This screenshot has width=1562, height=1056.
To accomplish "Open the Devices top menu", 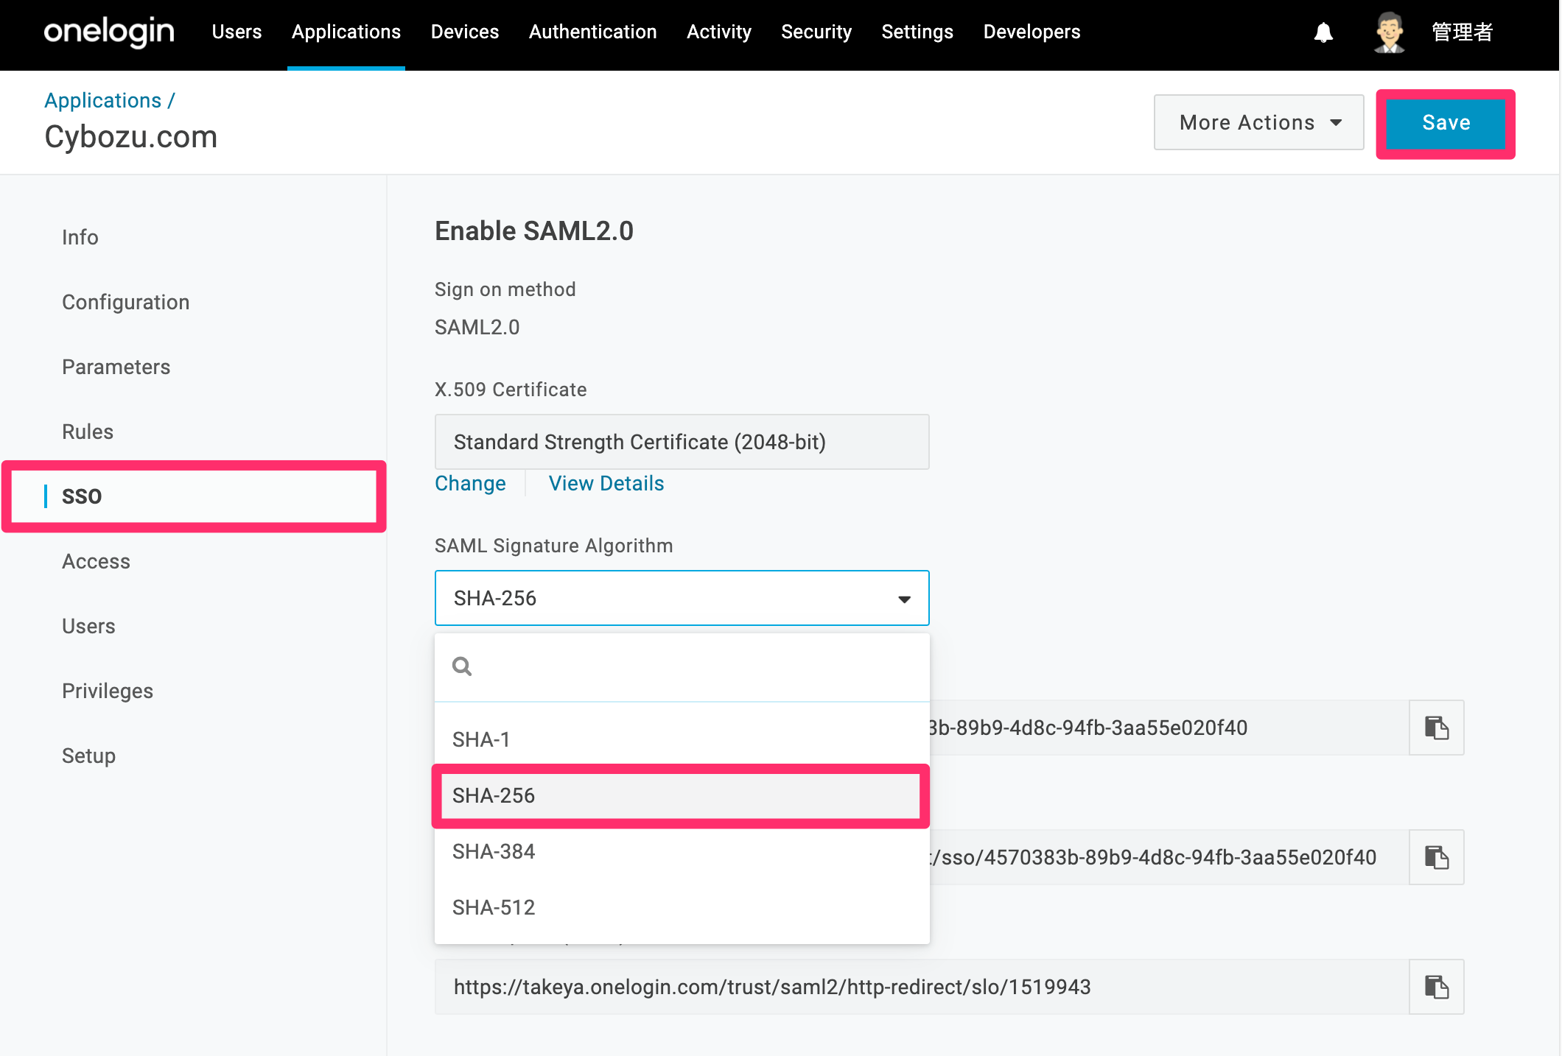I will (x=465, y=32).
